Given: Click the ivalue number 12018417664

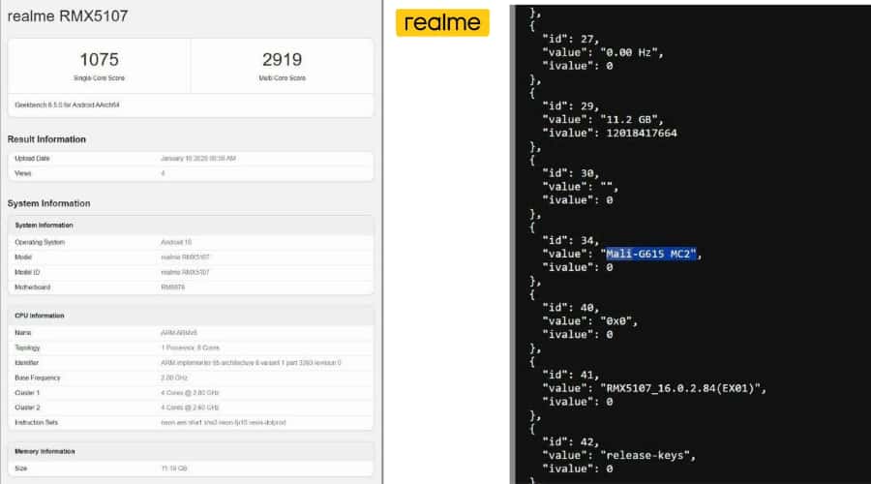Looking at the screenshot, I should tap(642, 133).
